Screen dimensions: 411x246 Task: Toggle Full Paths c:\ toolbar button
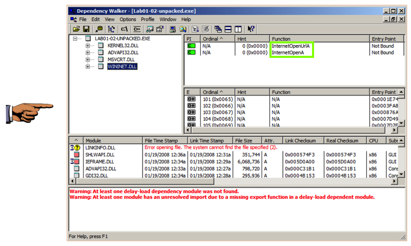coord(124,29)
